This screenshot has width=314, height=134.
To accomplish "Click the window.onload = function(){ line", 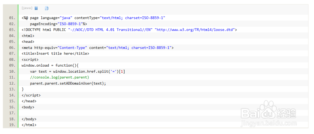I will tap(50, 65).
